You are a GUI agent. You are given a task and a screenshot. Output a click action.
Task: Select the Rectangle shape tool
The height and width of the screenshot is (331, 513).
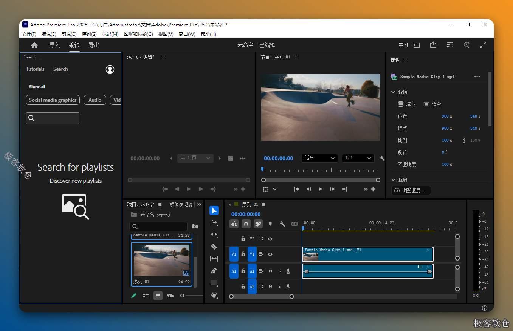[214, 283]
